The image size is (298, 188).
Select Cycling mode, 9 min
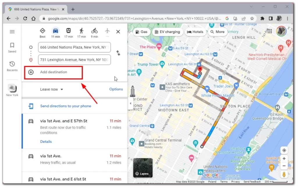click(x=94, y=33)
